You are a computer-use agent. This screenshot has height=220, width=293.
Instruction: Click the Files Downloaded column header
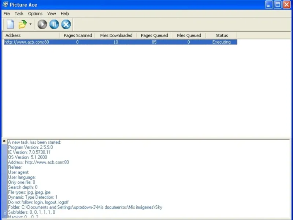(x=116, y=35)
